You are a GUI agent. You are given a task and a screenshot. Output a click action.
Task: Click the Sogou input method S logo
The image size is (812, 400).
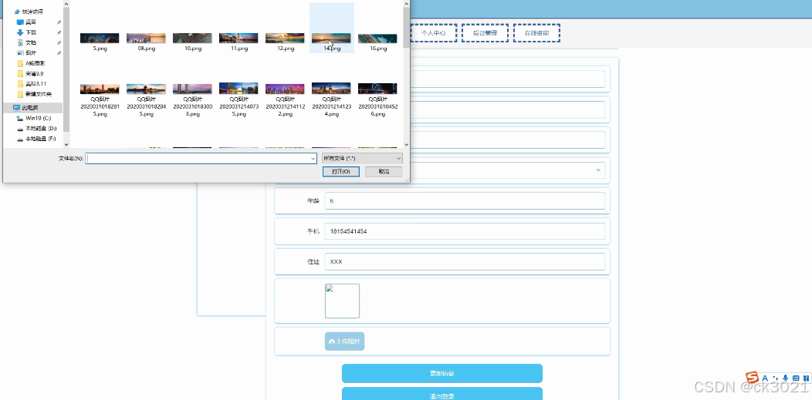coord(752,378)
